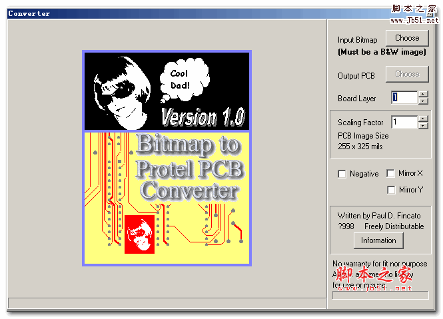Click the '255 x 325 mils' size value
Image resolution: width=443 pixels, height=319 pixels.
[x=360, y=147]
